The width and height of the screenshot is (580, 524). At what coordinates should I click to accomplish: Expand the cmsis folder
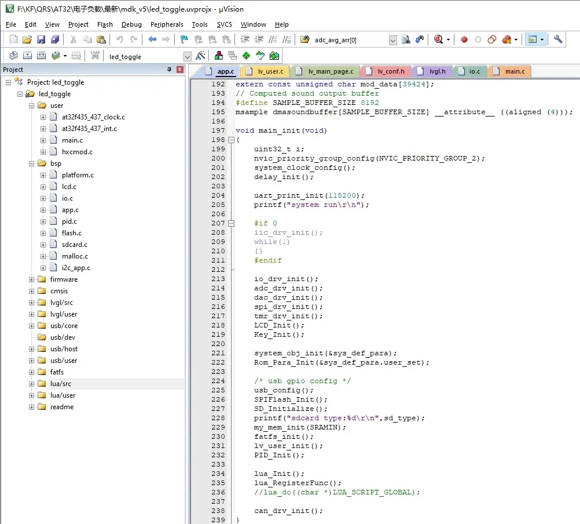(31, 291)
